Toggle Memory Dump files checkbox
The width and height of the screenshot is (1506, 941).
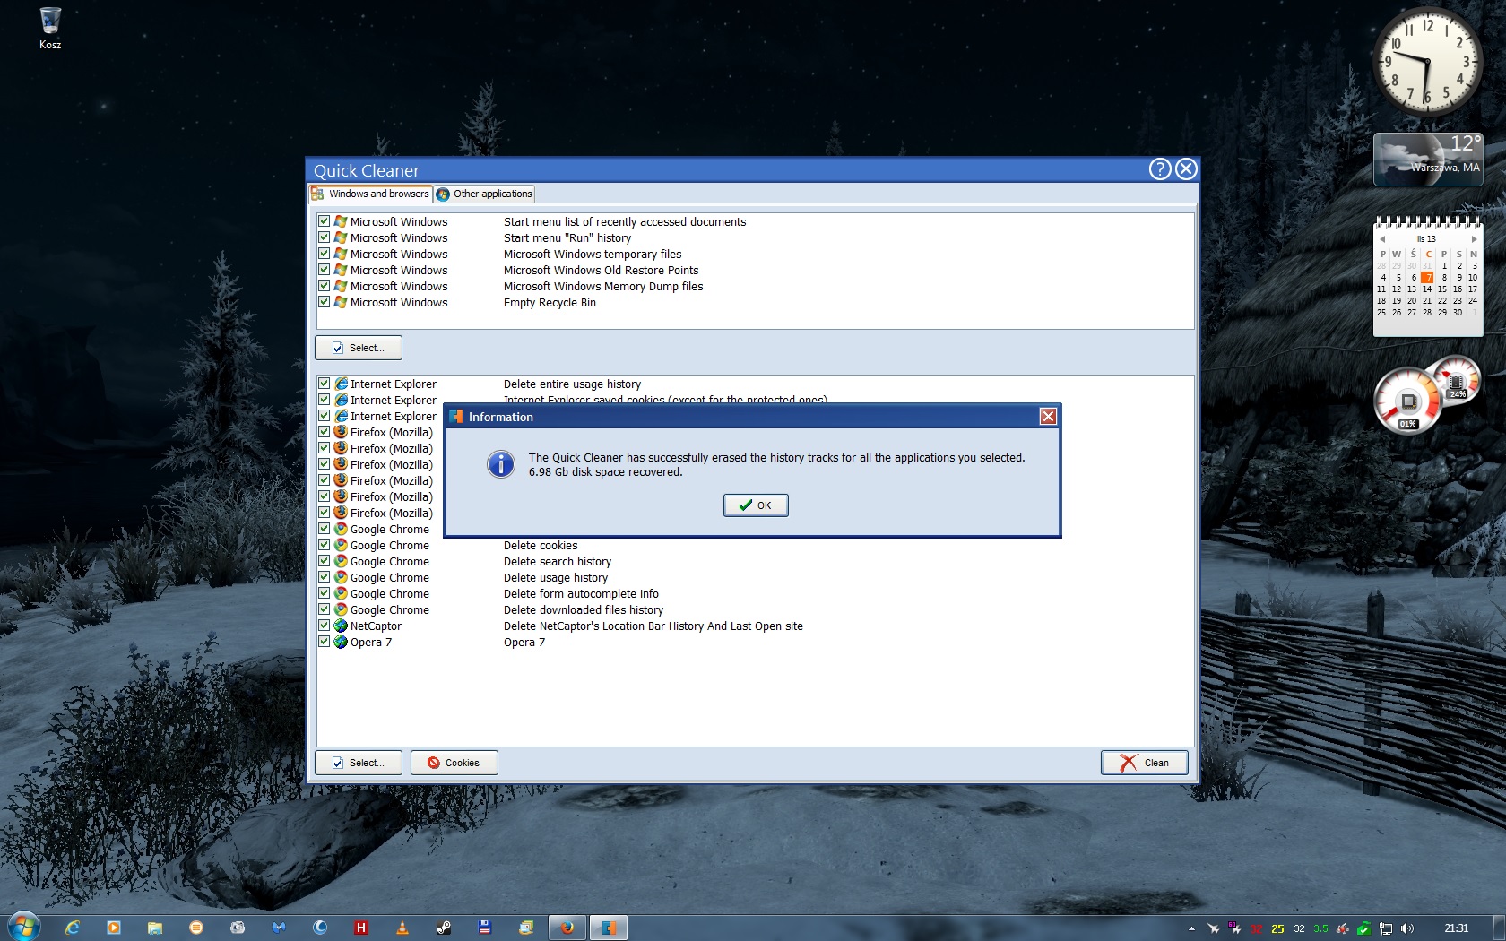(x=325, y=286)
